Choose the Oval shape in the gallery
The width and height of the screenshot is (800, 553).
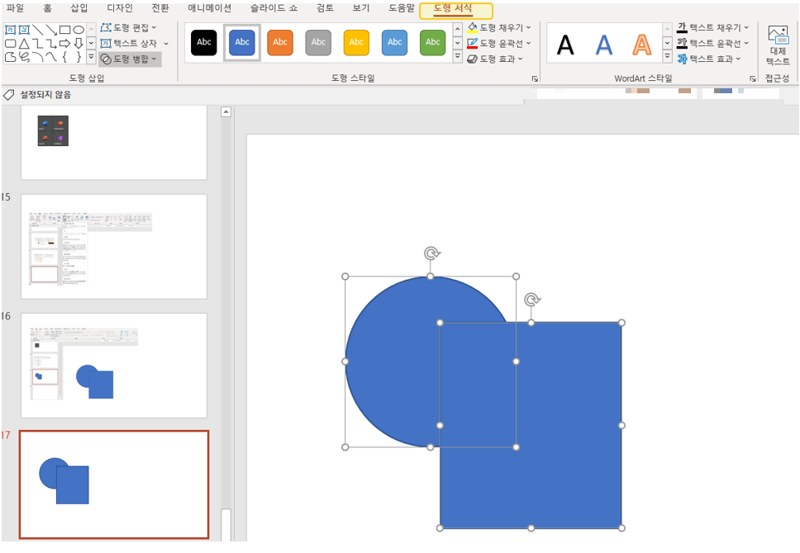(x=79, y=30)
